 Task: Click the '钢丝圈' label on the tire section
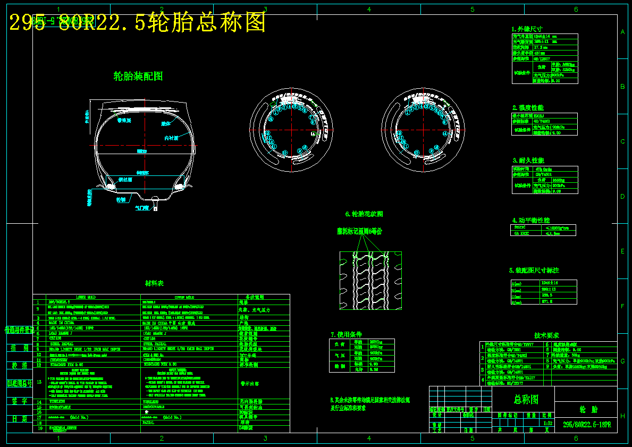point(125,179)
